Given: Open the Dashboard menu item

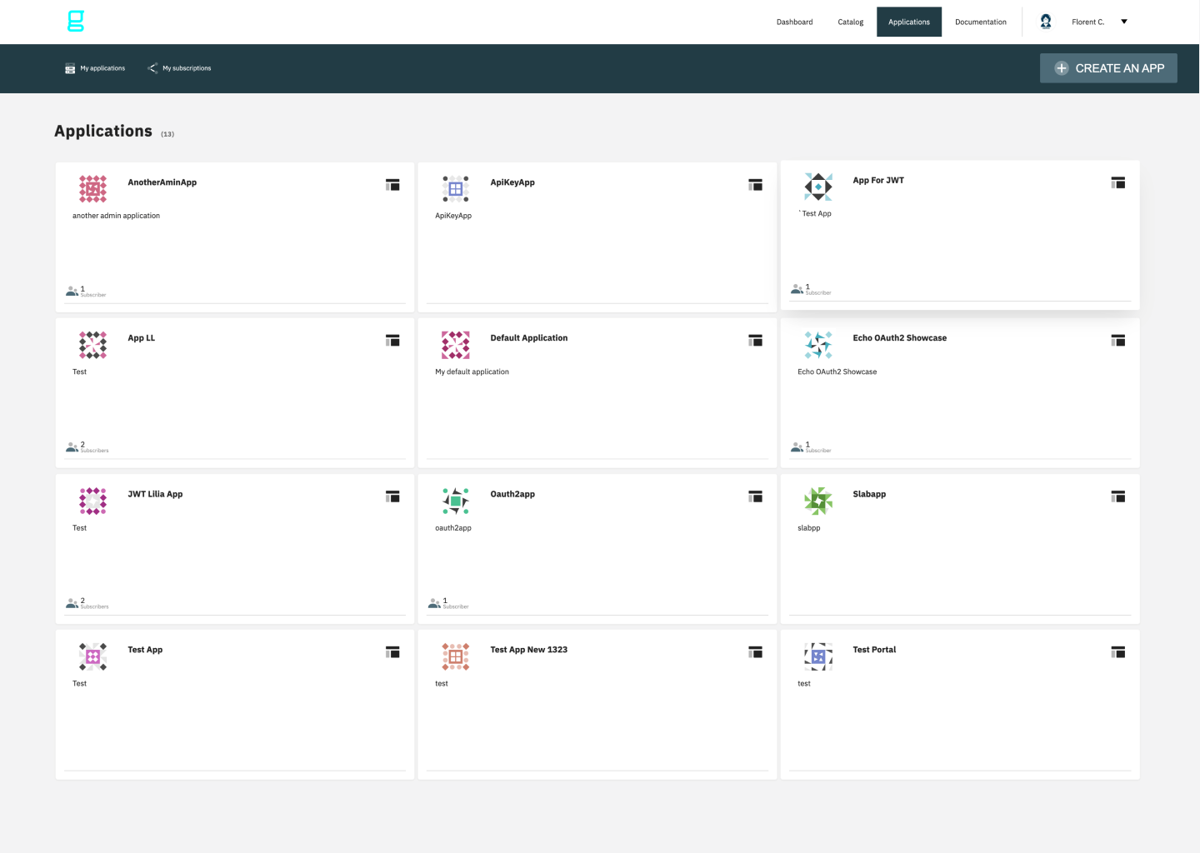Looking at the screenshot, I should pos(794,22).
